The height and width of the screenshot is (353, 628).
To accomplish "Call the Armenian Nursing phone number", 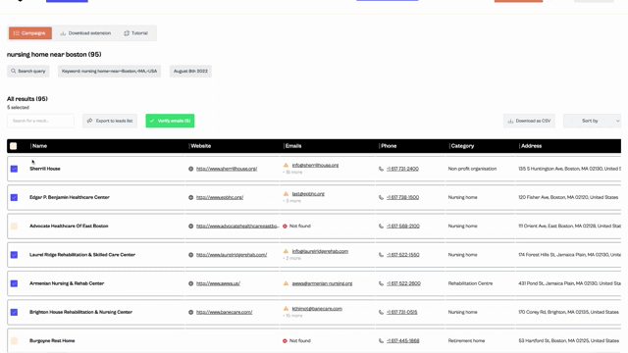I will click(403, 283).
